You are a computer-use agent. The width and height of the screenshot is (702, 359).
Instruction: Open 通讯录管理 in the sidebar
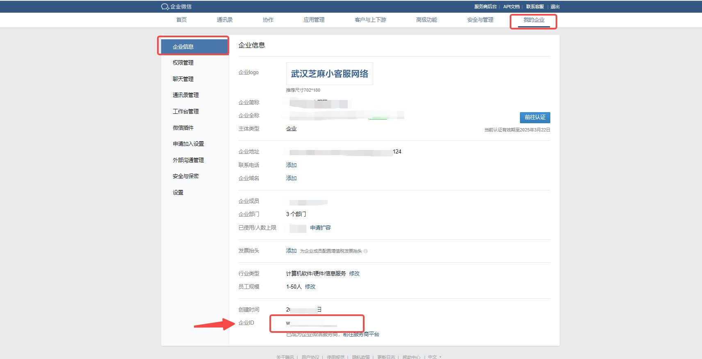pyautogui.click(x=186, y=95)
